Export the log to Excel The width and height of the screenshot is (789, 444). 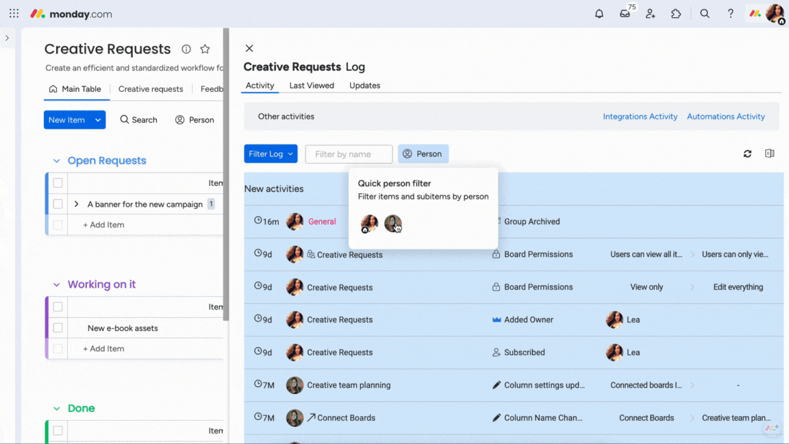[769, 153]
